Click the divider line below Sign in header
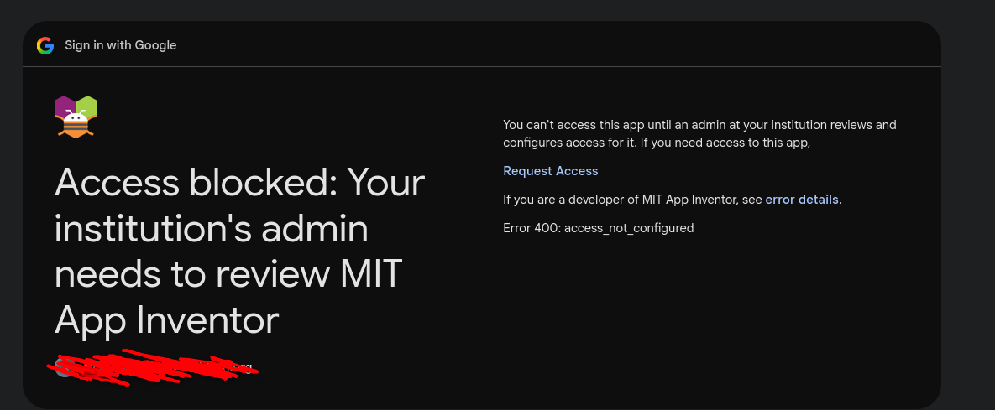 (x=482, y=66)
